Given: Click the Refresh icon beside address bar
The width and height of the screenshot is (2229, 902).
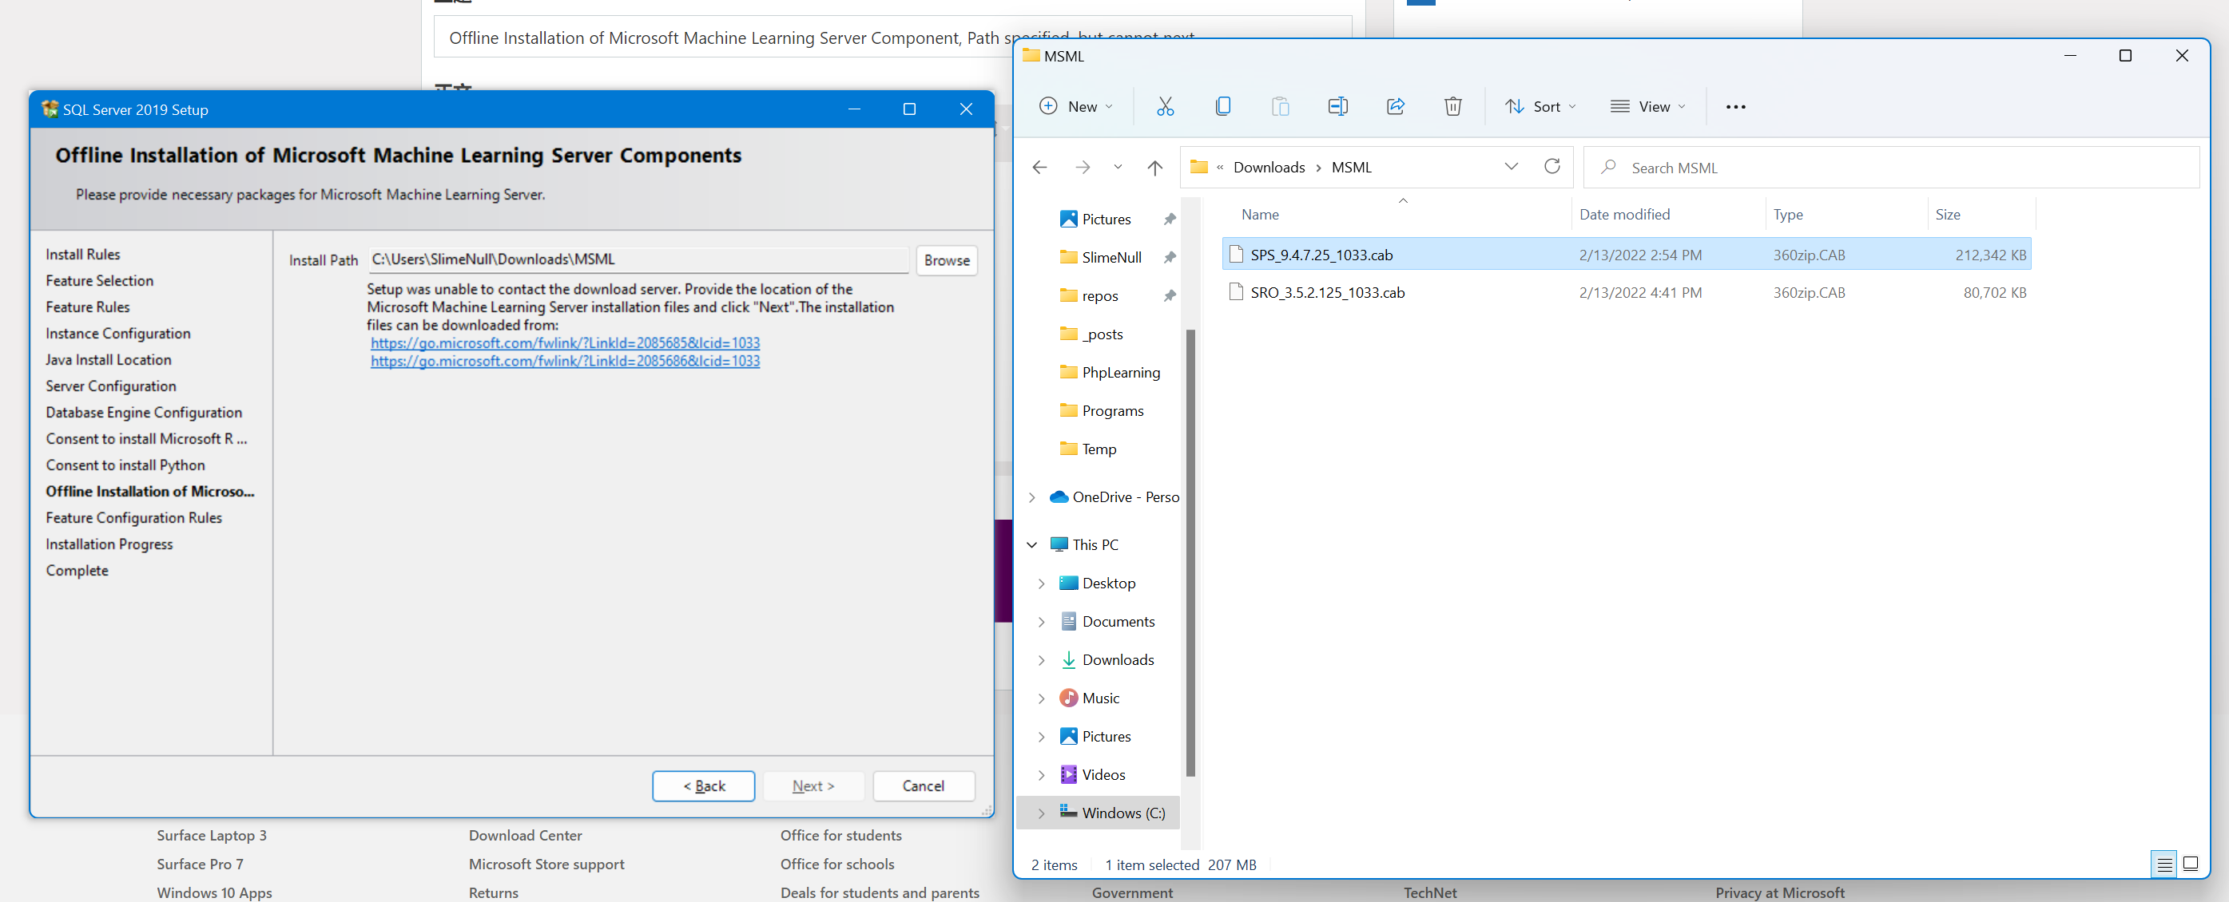Looking at the screenshot, I should (x=1552, y=166).
